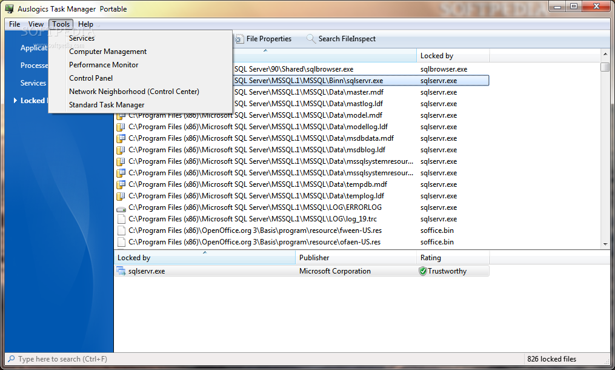
Task: Select the Data\msdblog.ldf file path
Action: point(257,150)
